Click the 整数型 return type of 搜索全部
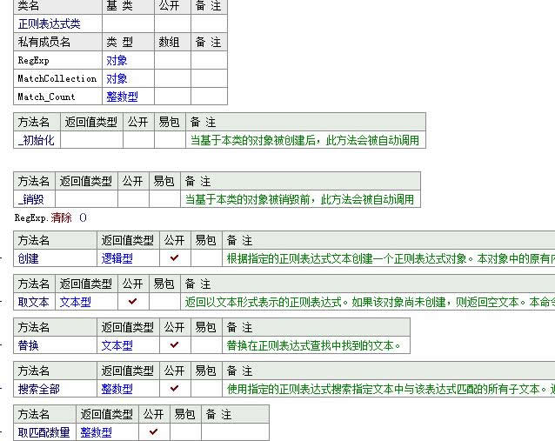Image resolution: width=555 pixels, height=441 pixels. (x=117, y=389)
